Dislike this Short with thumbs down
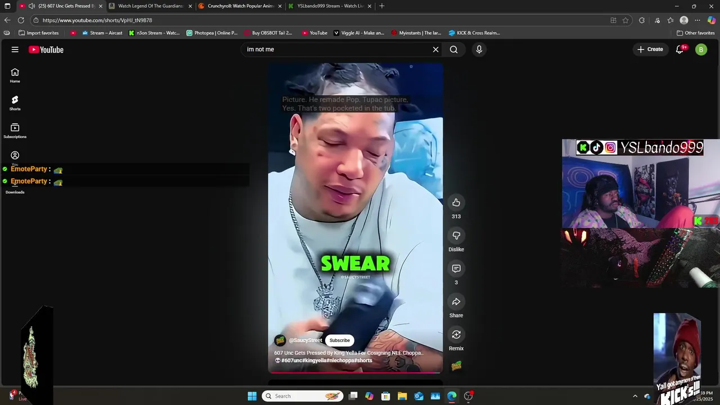The width and height of the screenshot is (720, 405). point(456,236)
